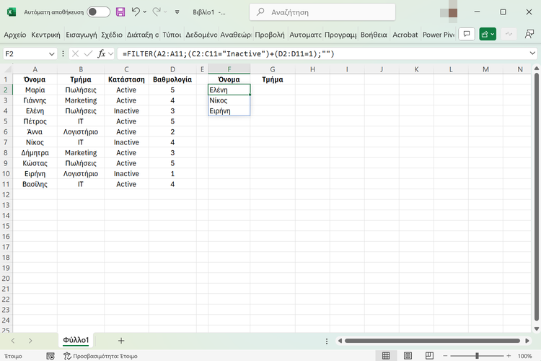Click horizontal scrollbar left arrow
This screenshot has height=361, width=541.
[340, 341]
